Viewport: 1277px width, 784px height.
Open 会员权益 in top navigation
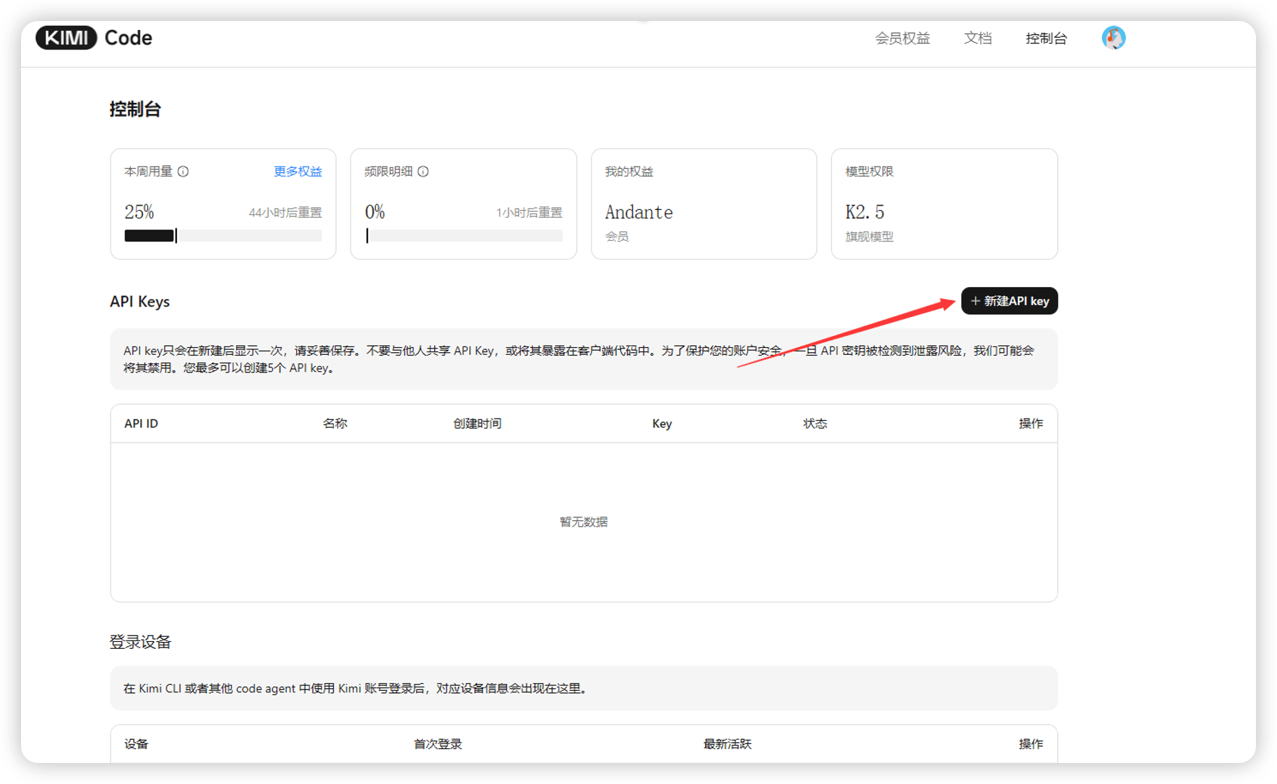tap(902, 38)
